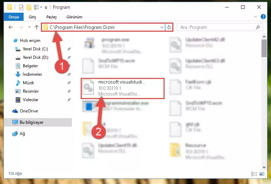This screenshot has width=271, height=184.
Task: Click the file list scrollbar thumb
Action: (x=264, y=48)
